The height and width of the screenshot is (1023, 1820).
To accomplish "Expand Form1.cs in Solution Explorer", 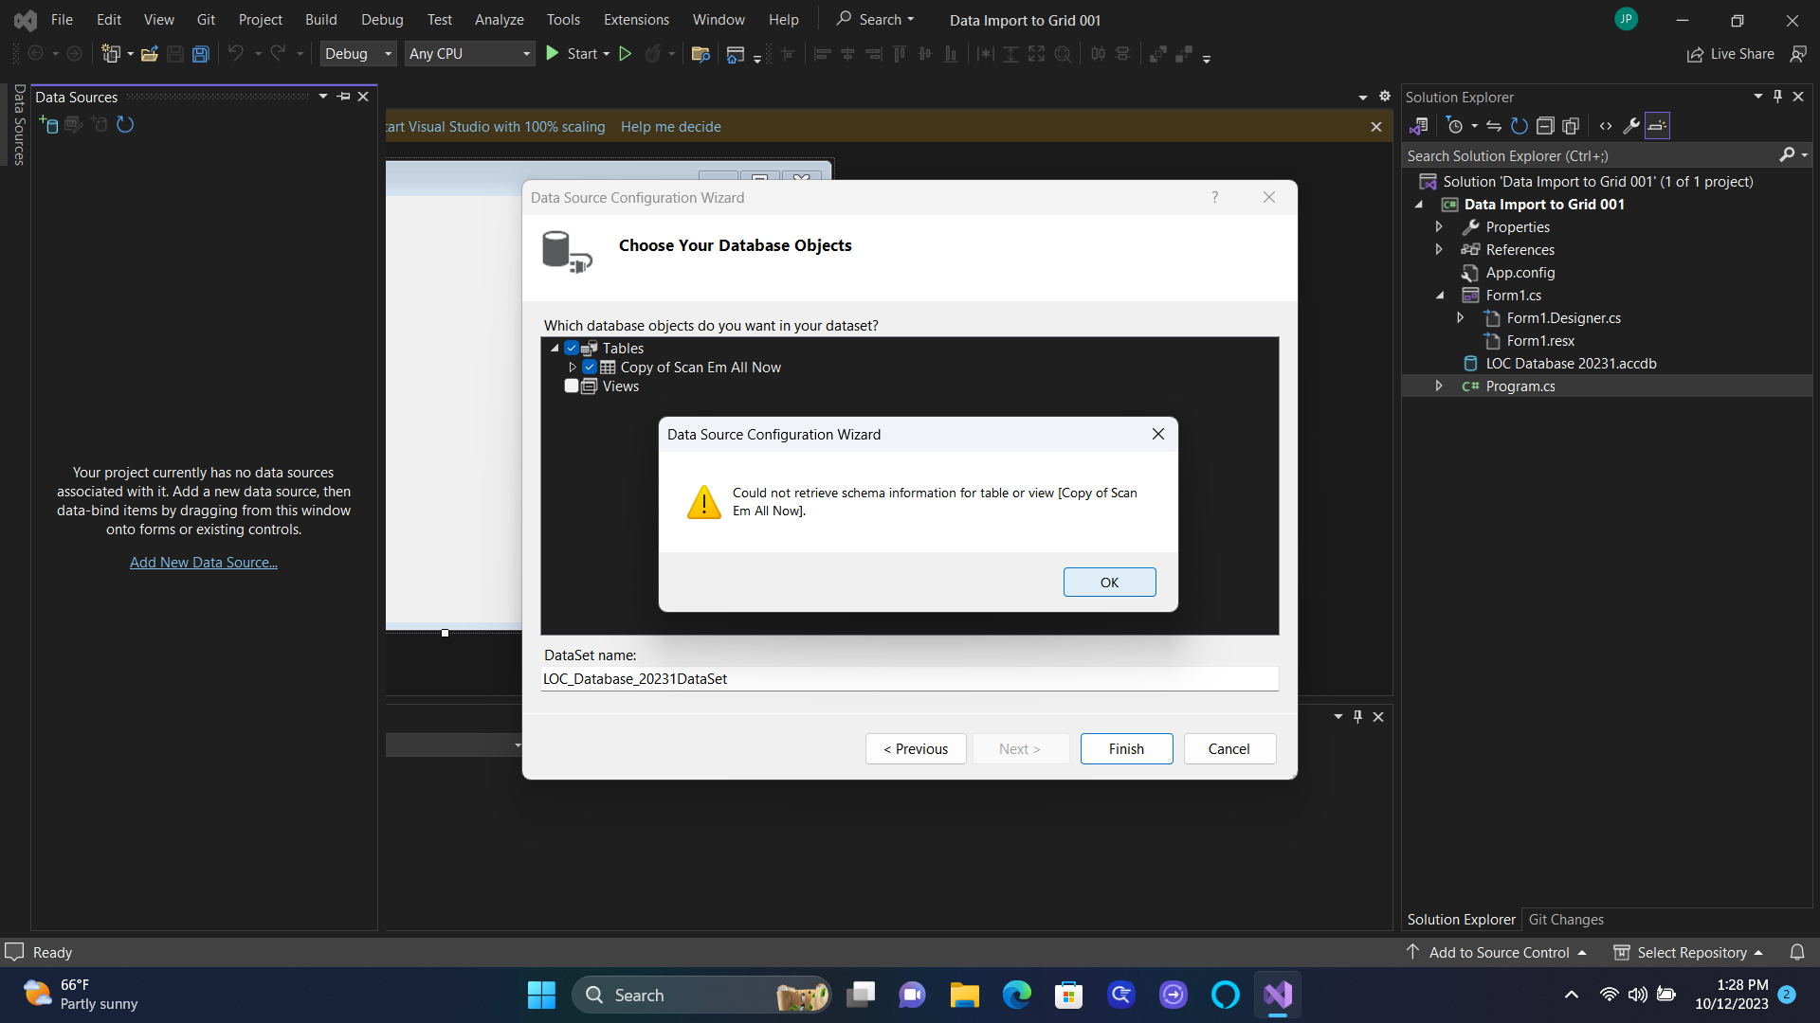I will pos(1440,295).
